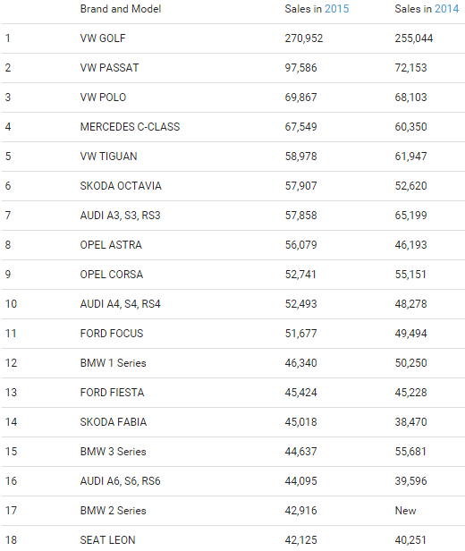Select the BMW 3 Series entry
465x551 pixels.
pos(113,452)
